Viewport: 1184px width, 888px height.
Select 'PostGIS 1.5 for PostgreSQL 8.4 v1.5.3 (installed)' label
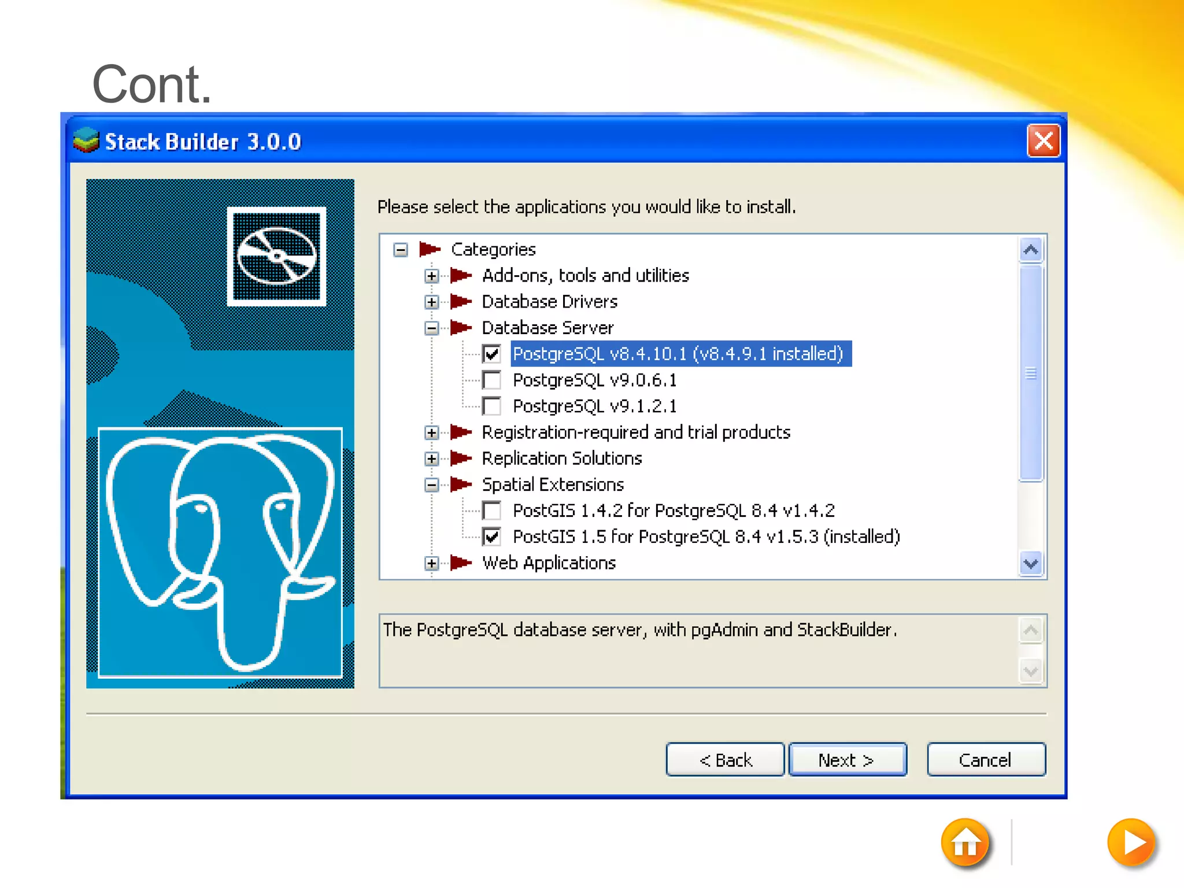[706, 536]
